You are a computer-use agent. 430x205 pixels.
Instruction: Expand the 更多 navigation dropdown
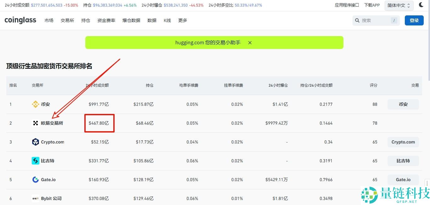(x=182, y=20)
